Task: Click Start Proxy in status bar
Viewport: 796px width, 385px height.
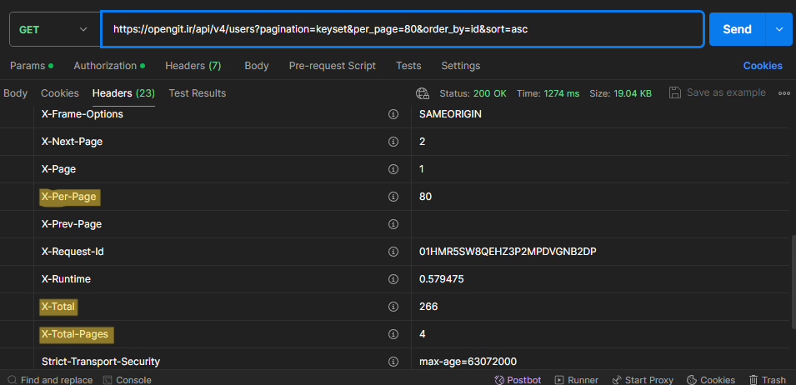Action: (x=642, y=379)
